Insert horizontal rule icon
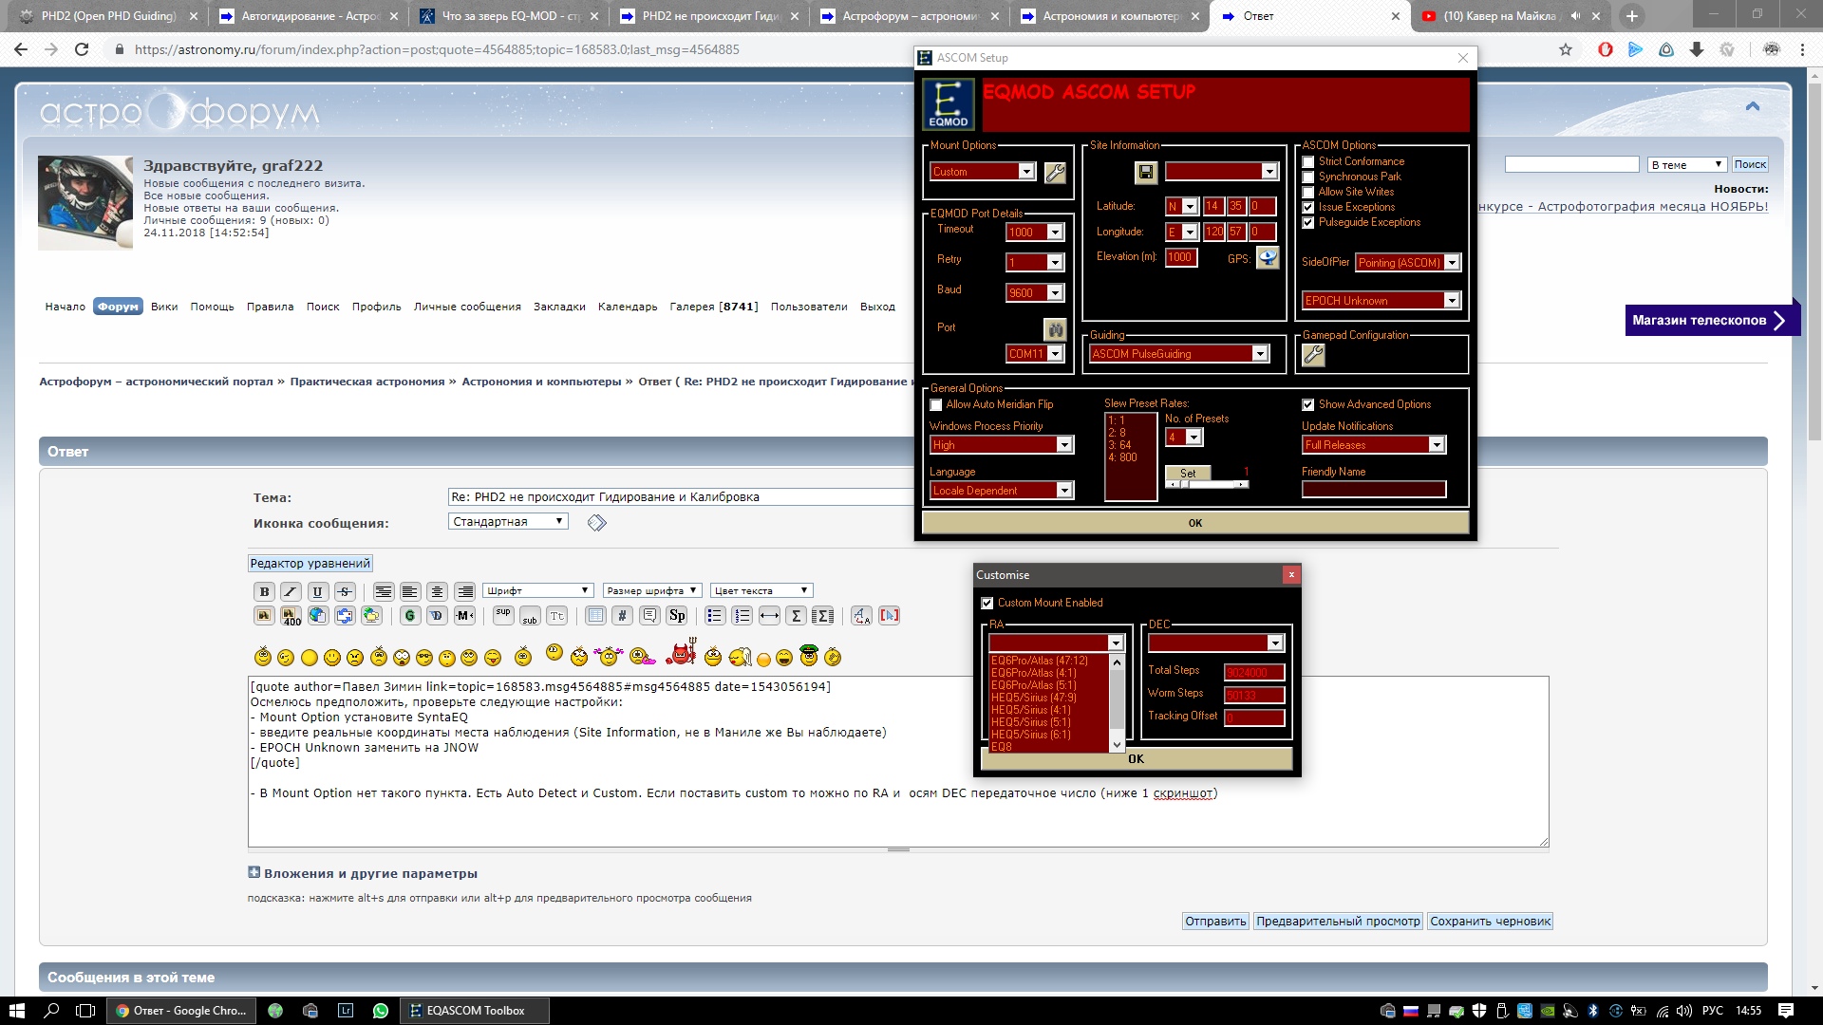1823x1025 pixels. 769,615
